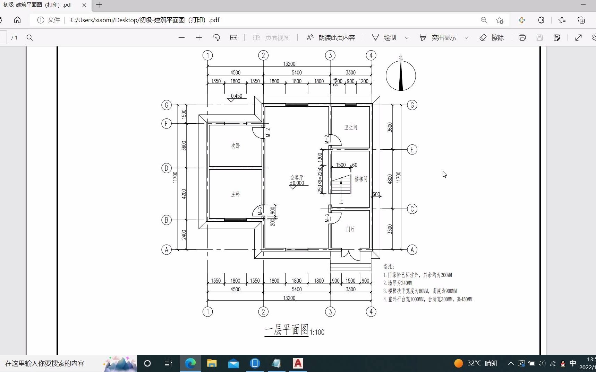Rotate the PDF page
The width and height of the screenshot is (596, 372).
pos(216,37)
